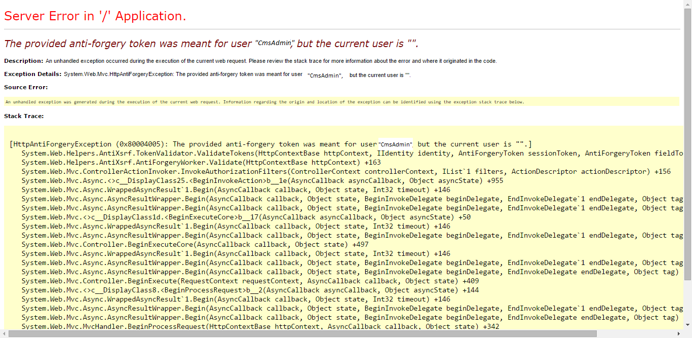Click the "Server Error in '/' Application." heading
The width and height of the screenshot is (692, 338).
point(95,16)
